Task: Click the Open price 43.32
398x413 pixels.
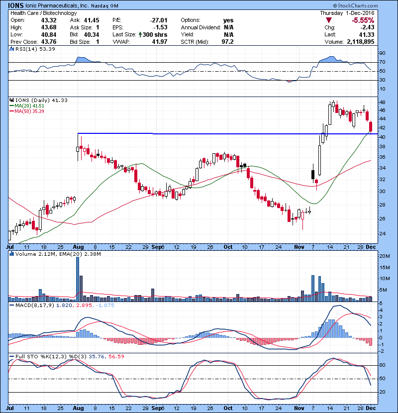Action: click(49, 20)
